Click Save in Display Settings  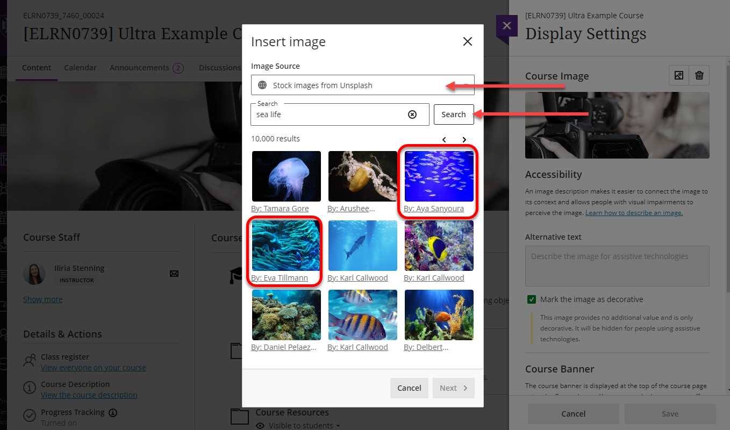click(x=670, y=414)
